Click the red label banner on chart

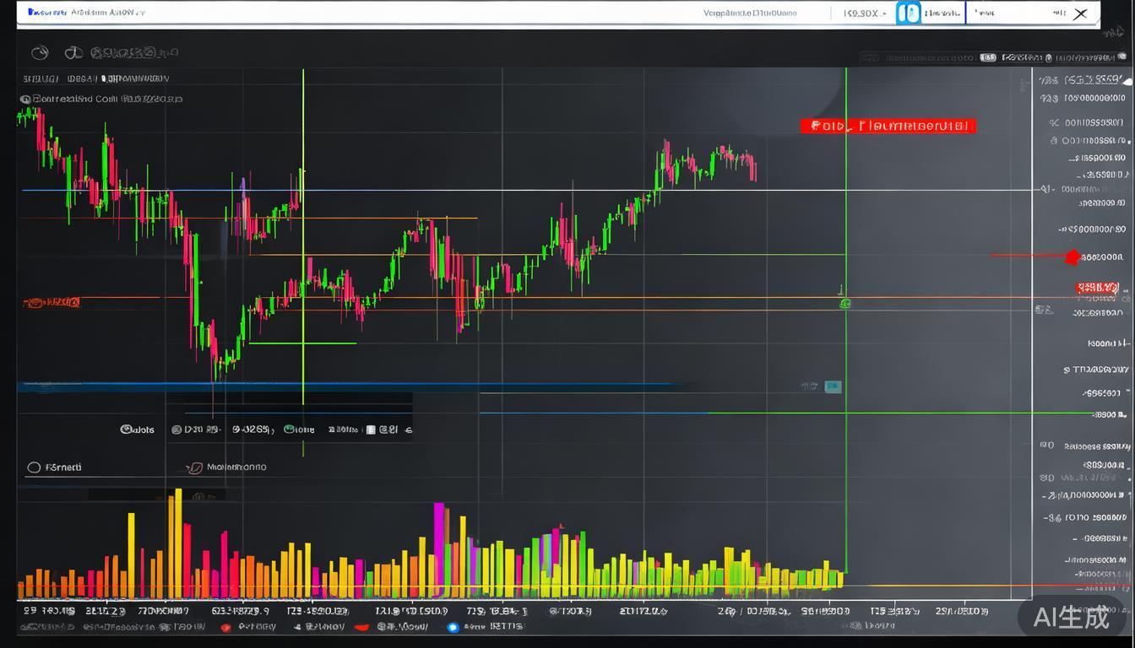[888, 127]
